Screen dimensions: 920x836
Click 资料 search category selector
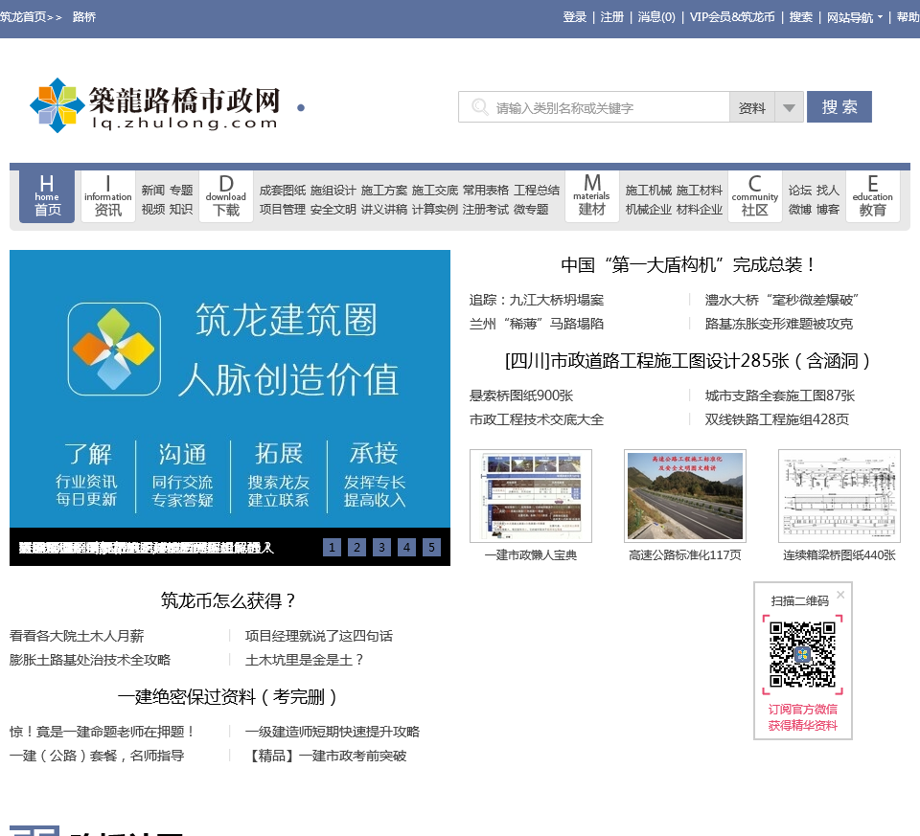click(751, 107)
